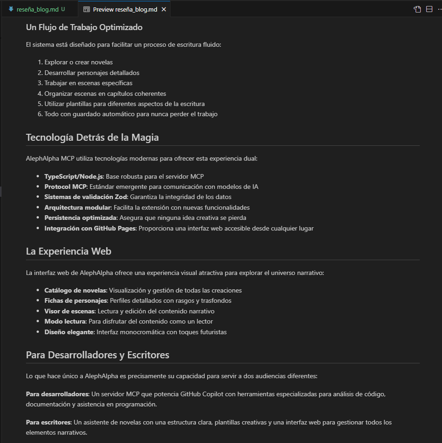Close the Preview reseña_blog.md tab
Image resolution: width=442 pixels, height=443 pixels.
pos(164,9)
